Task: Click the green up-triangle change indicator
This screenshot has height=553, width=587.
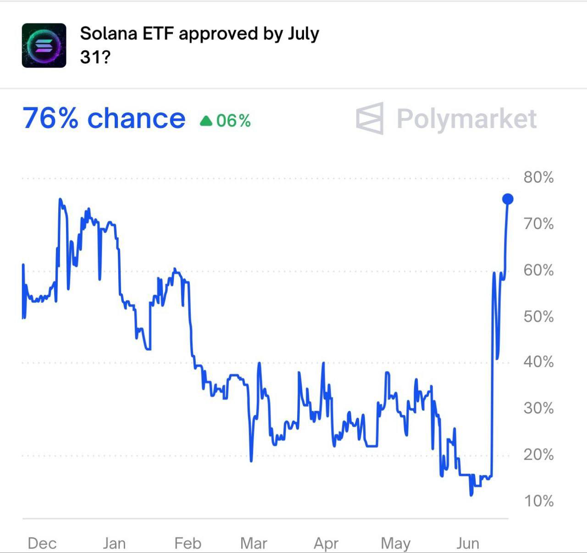Action: (206, 121)
